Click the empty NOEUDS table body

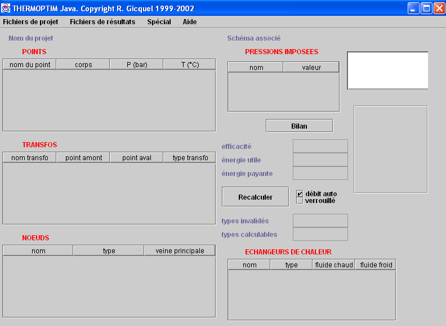[109, 287]
